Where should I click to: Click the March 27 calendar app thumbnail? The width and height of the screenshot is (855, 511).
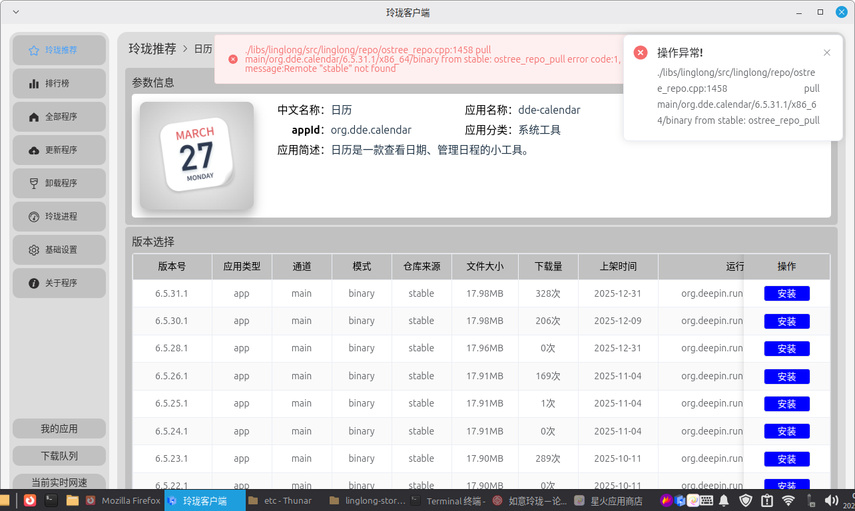tap(196, 156)
